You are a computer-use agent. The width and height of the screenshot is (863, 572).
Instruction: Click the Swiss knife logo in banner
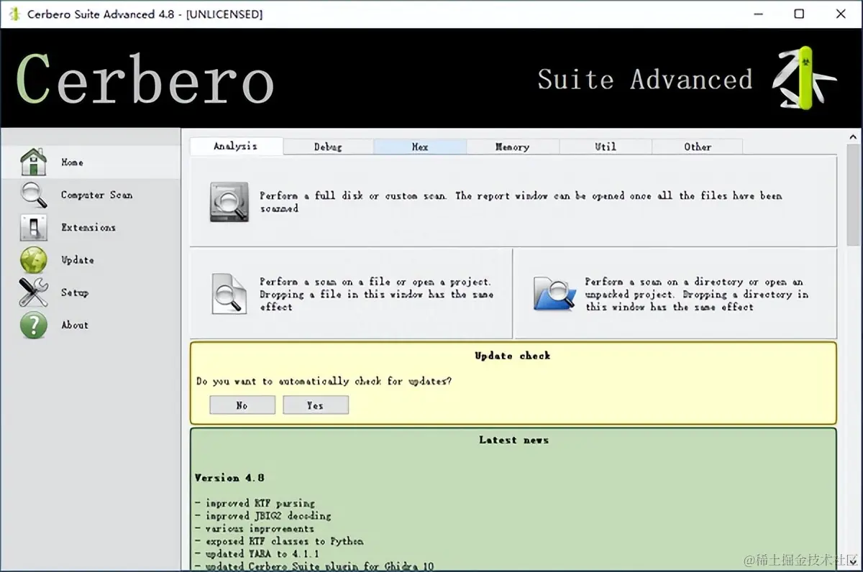(x=803, y=78)
